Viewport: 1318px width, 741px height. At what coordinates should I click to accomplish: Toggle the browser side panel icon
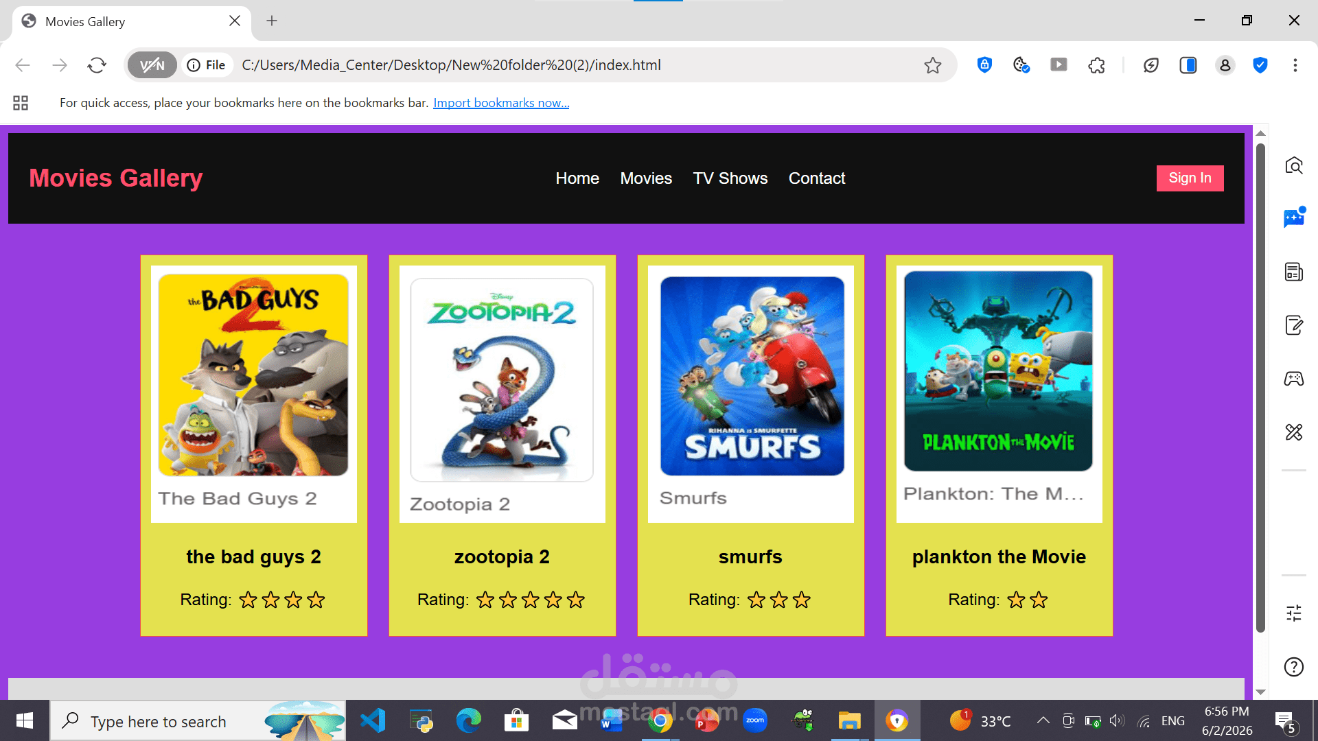tap(1188, 65)
